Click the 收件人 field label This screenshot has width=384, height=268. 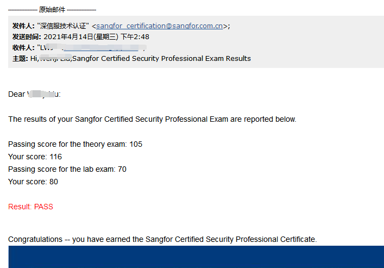point(23,47)
